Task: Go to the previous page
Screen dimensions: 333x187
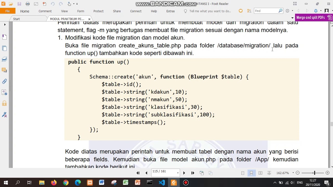Action: [146, 173]
